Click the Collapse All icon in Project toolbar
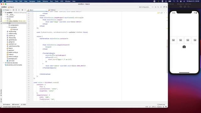201x113 pixels. coord(19,10)
